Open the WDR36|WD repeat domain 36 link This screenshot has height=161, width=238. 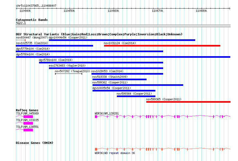pyautogui.click(x=115, y=153)
